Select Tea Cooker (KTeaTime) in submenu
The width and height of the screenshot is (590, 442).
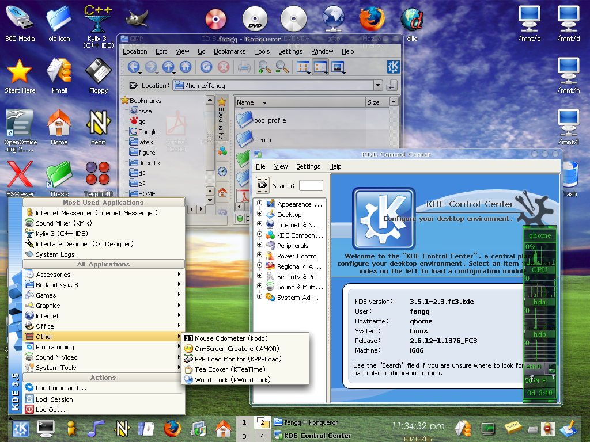pos(245,369)
